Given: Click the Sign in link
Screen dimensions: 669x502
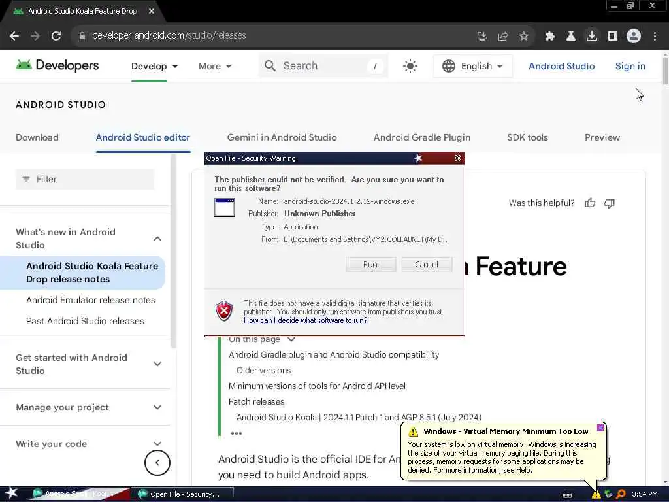Looking at the screenshot, I should (630, 66).
